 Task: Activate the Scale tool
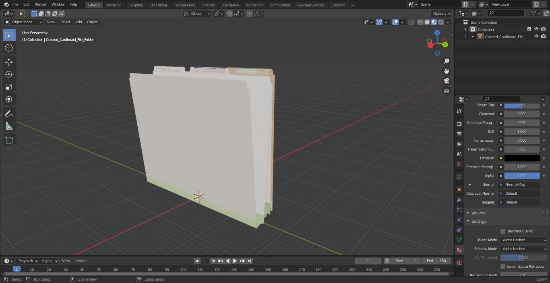(9, 87)
